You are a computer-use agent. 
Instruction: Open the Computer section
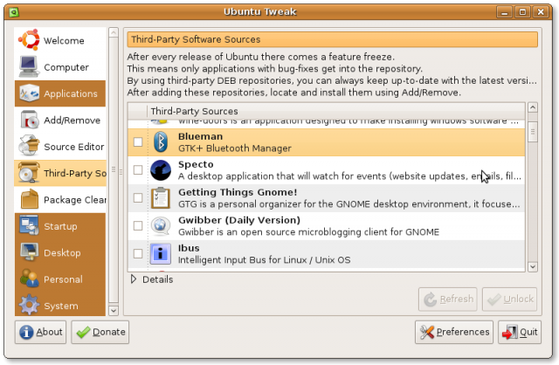[60, 66]
